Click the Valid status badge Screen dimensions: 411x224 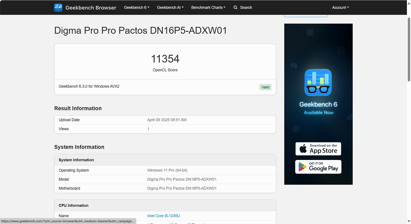(x=265, y=87)
